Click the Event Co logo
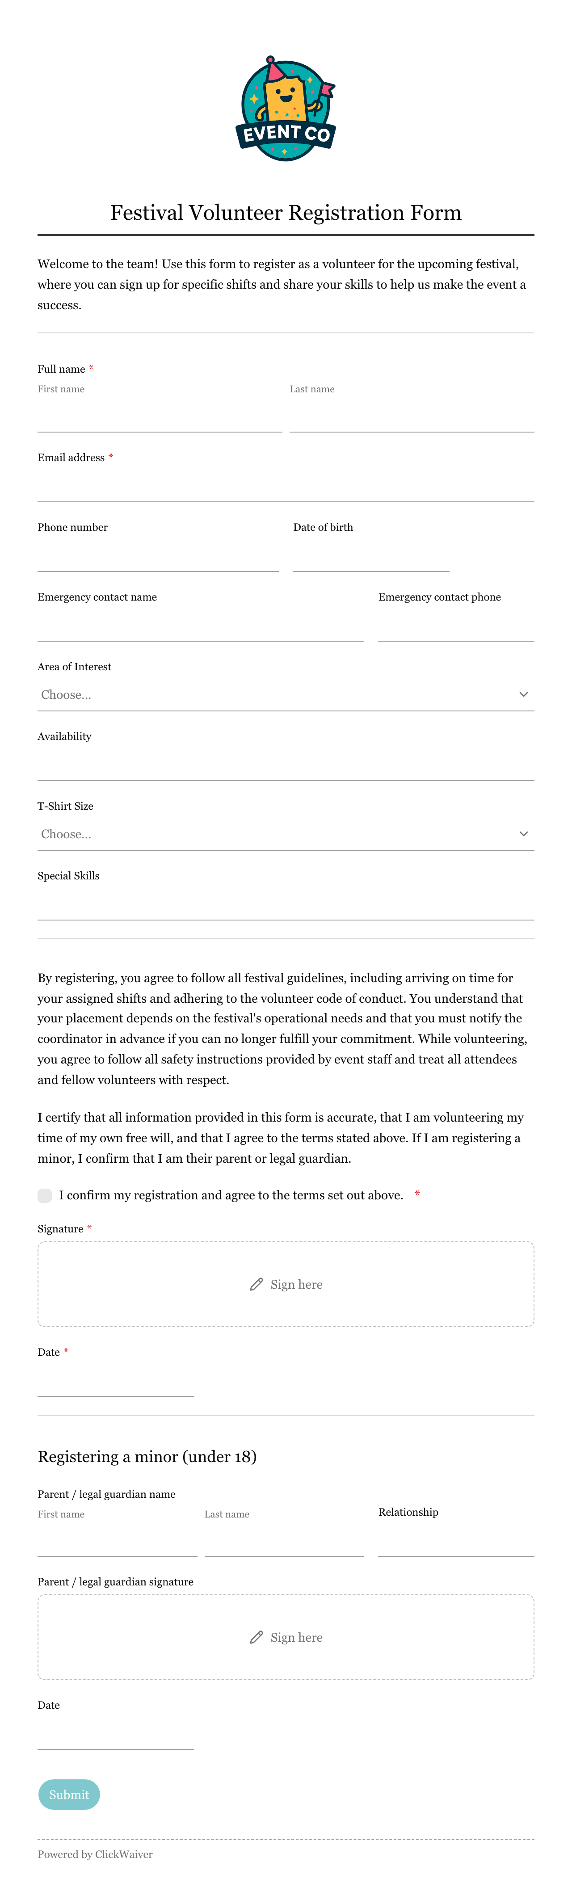This screenshot has width=572, height=1900. click(286, 109)
